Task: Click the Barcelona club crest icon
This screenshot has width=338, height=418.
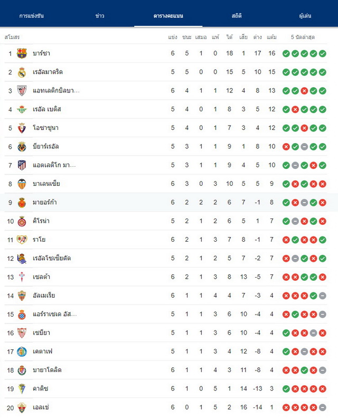Action: coord(22,53)
